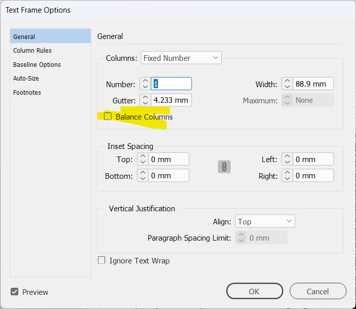This screenshot has height=309, width=356.
Task: Check the Ignore Text Wrap option
Action: pos(101,260)
